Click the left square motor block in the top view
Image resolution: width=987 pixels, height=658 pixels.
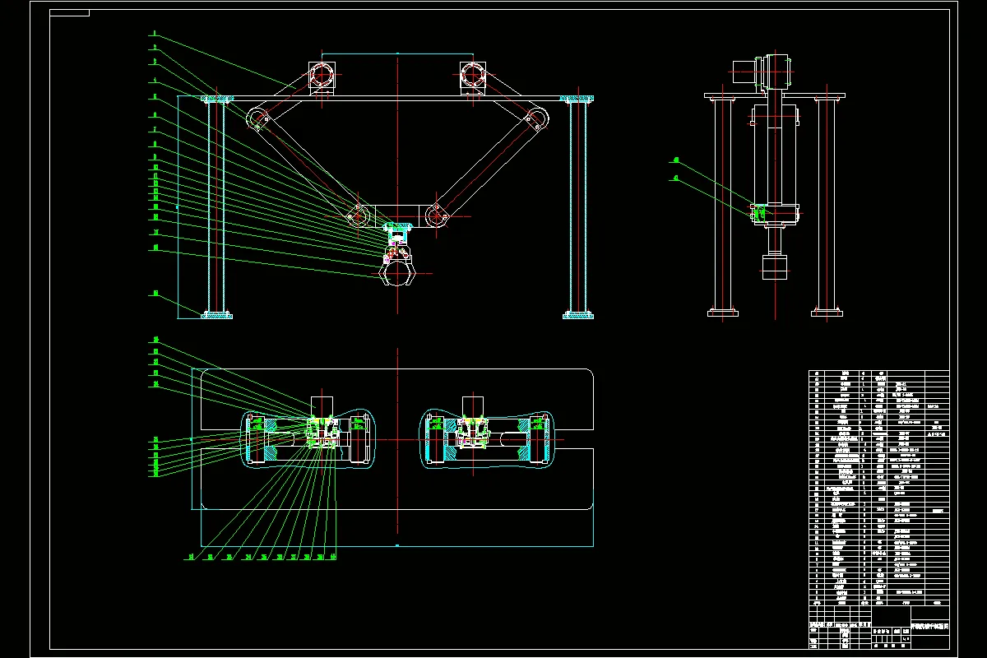(323, 406)
